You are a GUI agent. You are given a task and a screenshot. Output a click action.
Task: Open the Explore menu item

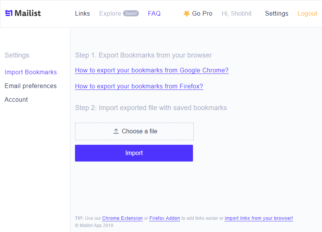point(110,13)
